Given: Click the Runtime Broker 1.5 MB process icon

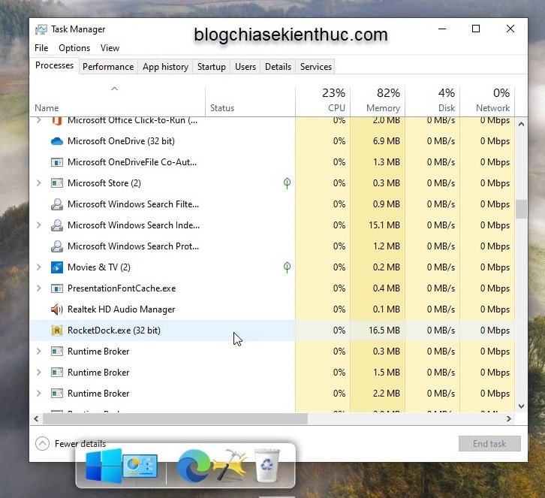Looking at the screenshot, I should (57, 373).
